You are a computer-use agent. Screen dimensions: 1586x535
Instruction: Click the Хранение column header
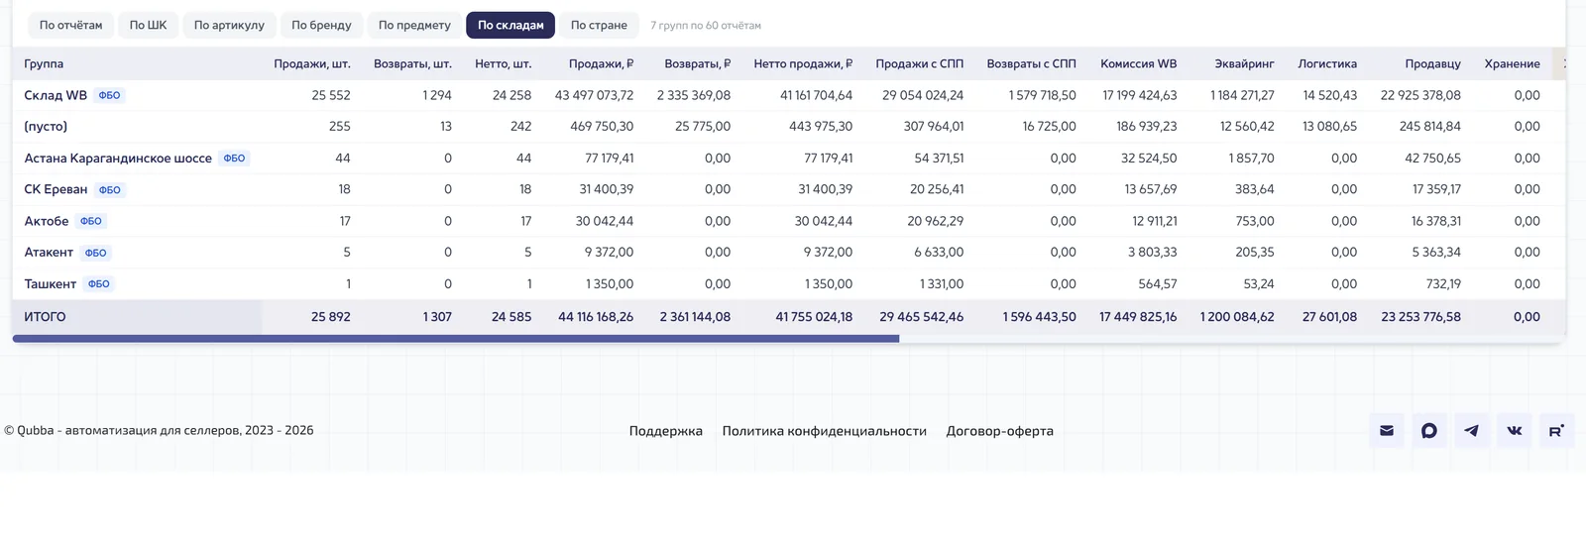point(1513,63)
